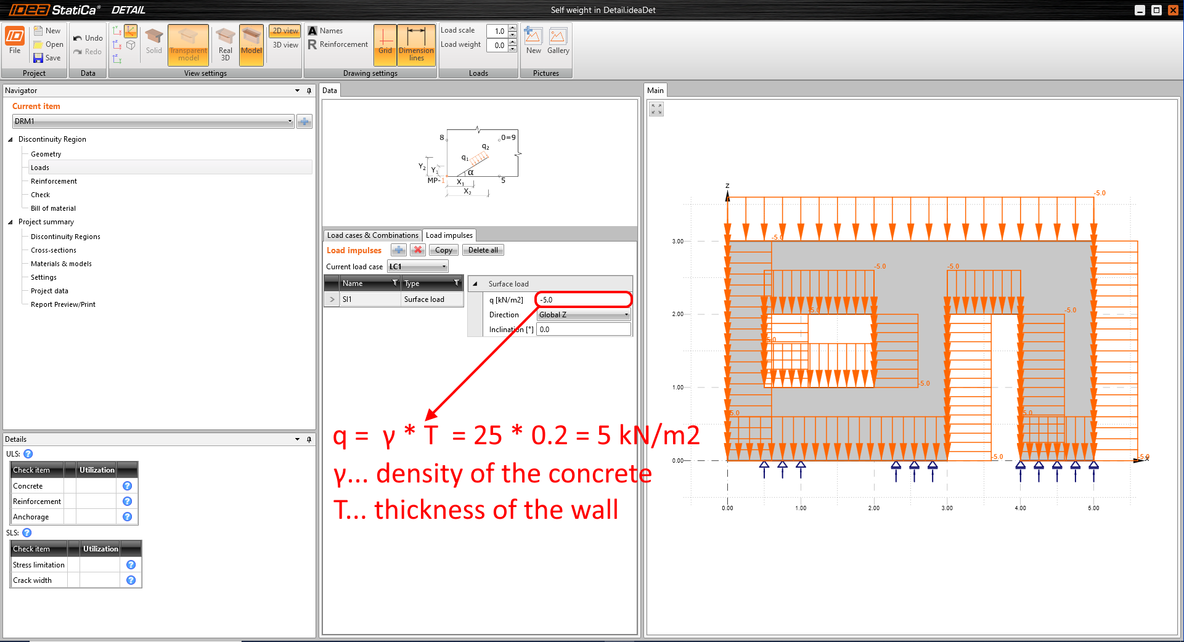
Task: Open the Direction Global Z dropdown
Action: click(x=583, y=315)
